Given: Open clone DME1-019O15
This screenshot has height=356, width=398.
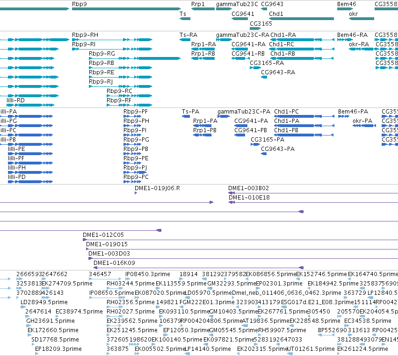Looking at the screenshot, I should pyautogui.click(x=107, y=244).
